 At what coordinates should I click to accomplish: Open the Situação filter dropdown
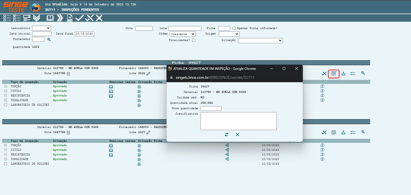(x=260, y=40)
